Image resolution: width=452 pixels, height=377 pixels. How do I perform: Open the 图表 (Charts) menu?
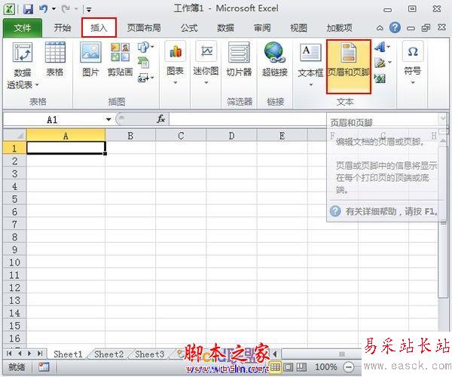click(x=175, y=63)
